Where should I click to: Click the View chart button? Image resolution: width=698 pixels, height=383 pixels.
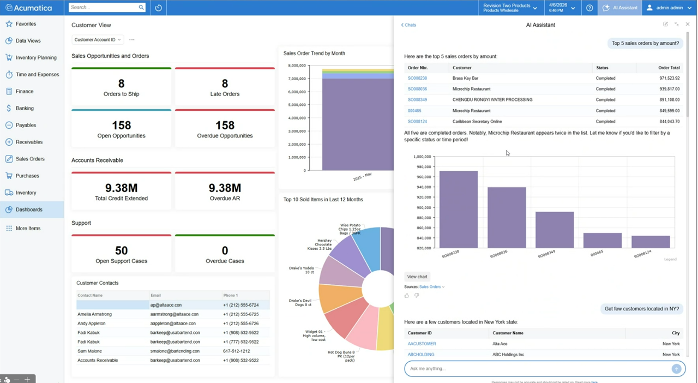coord(417,277)
